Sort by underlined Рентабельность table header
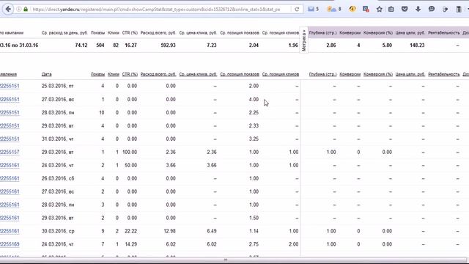The image size is (469, 264). click(443, 74)
